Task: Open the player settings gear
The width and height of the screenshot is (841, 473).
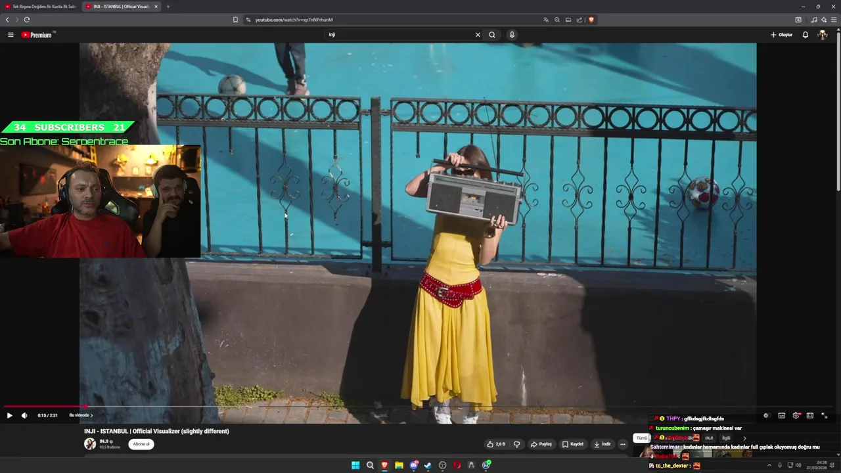Action: click(796, 415)
